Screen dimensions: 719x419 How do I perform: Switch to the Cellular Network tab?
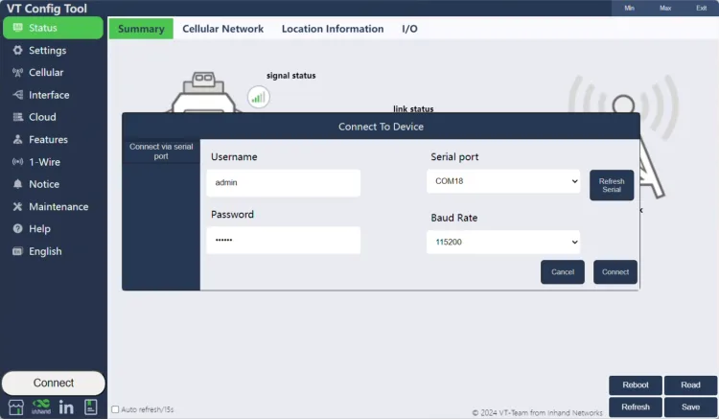(222, 29)
